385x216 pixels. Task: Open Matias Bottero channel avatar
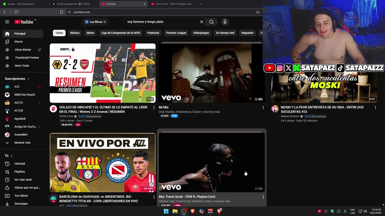point(275,109)
